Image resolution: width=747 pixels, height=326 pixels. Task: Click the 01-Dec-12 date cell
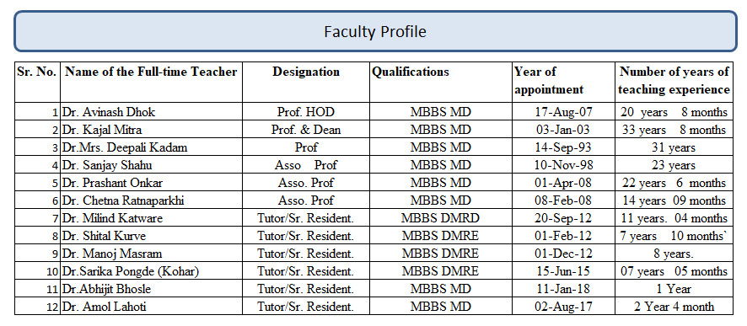(x=563, y=254)
